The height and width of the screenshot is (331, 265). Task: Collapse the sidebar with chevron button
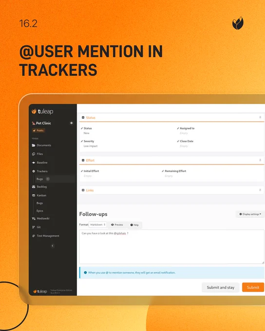point(53,246)
